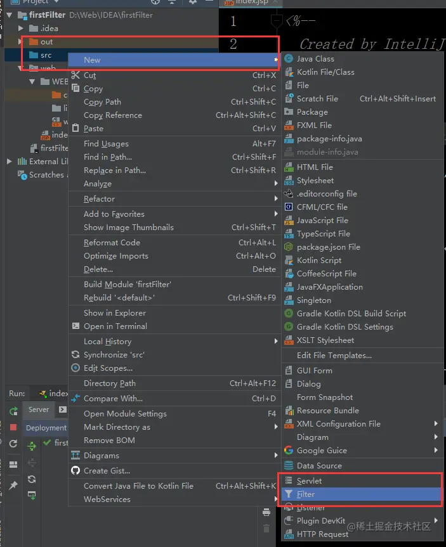Image resolution: width=446 pixels, height=547 pixels.
Task: Select Scratches node in project tree
Action: pyautogui.click(x=43, y=175)
